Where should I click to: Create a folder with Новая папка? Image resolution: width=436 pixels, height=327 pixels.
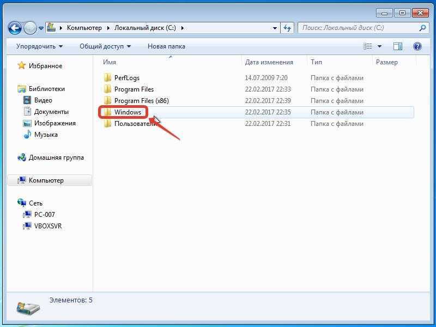(166, 46)
